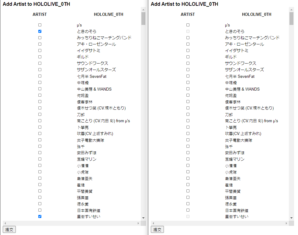This screenshot has width=298, height=235.
Task: Click right arrow of right panel horizontal scrollbar
Action: (286, 223)
